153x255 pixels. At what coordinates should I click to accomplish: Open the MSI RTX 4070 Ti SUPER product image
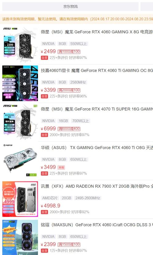[20, 122]
